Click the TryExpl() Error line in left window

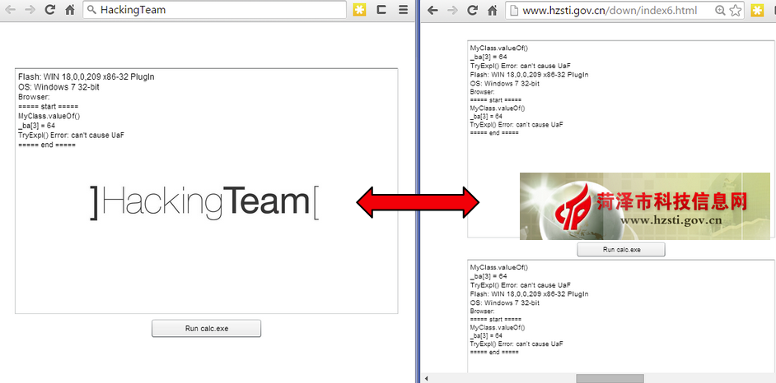[71, 136]
